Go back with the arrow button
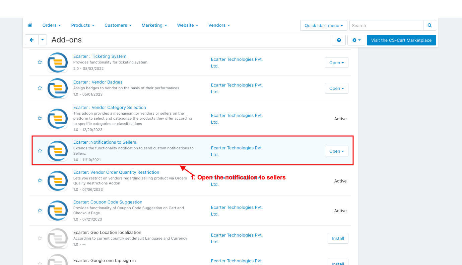The width and height of the screenshot is (462, 265). click(x=31, y=40)
